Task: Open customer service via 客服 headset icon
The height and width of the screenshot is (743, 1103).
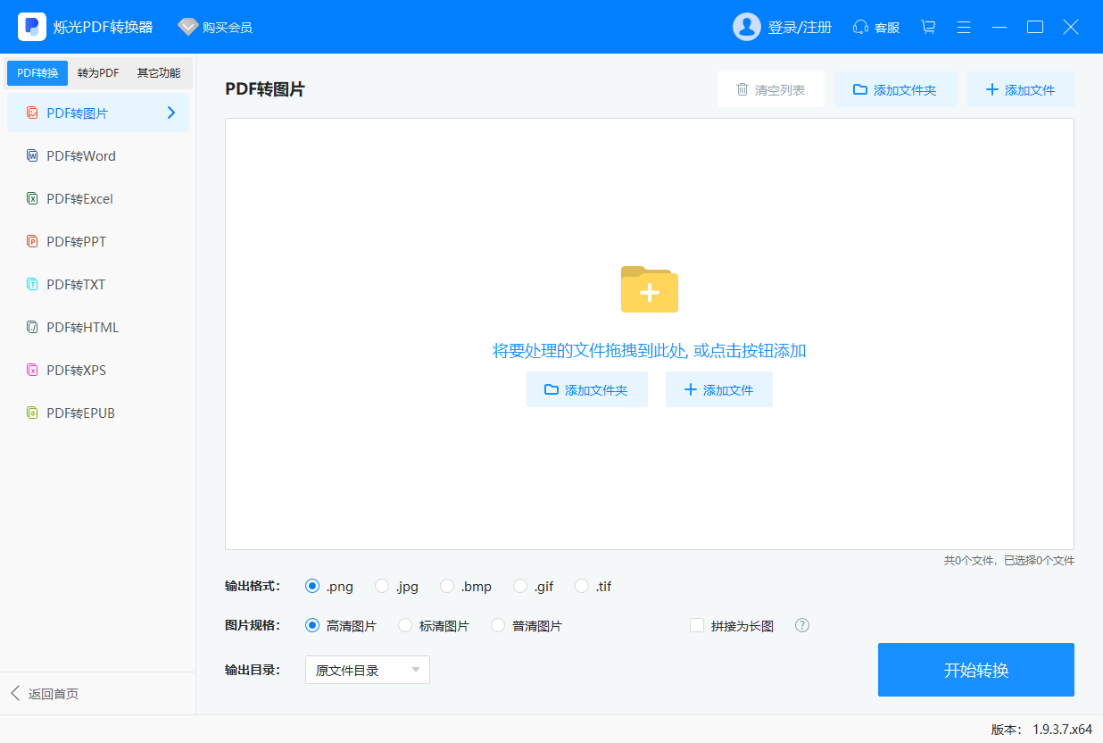Action: 875,27
